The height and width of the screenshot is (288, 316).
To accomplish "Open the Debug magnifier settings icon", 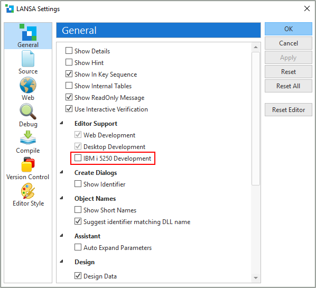I will (x=28, y=112).
